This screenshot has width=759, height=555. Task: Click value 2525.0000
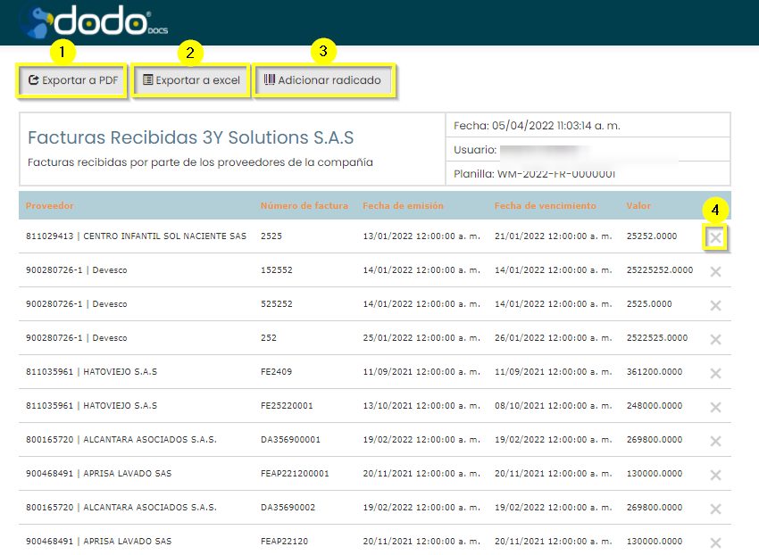click(x=649, y=304)
